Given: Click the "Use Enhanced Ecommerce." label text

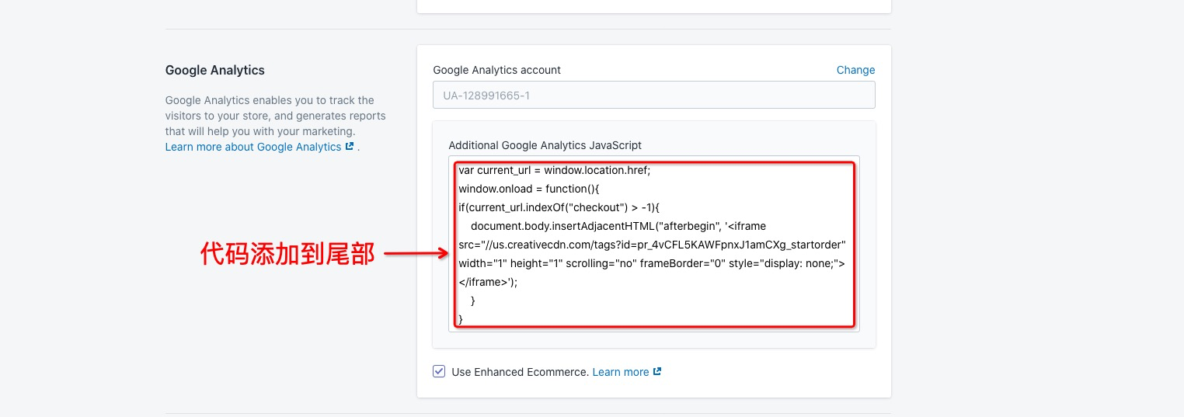Looking at the screenshot, I should 520,372.
